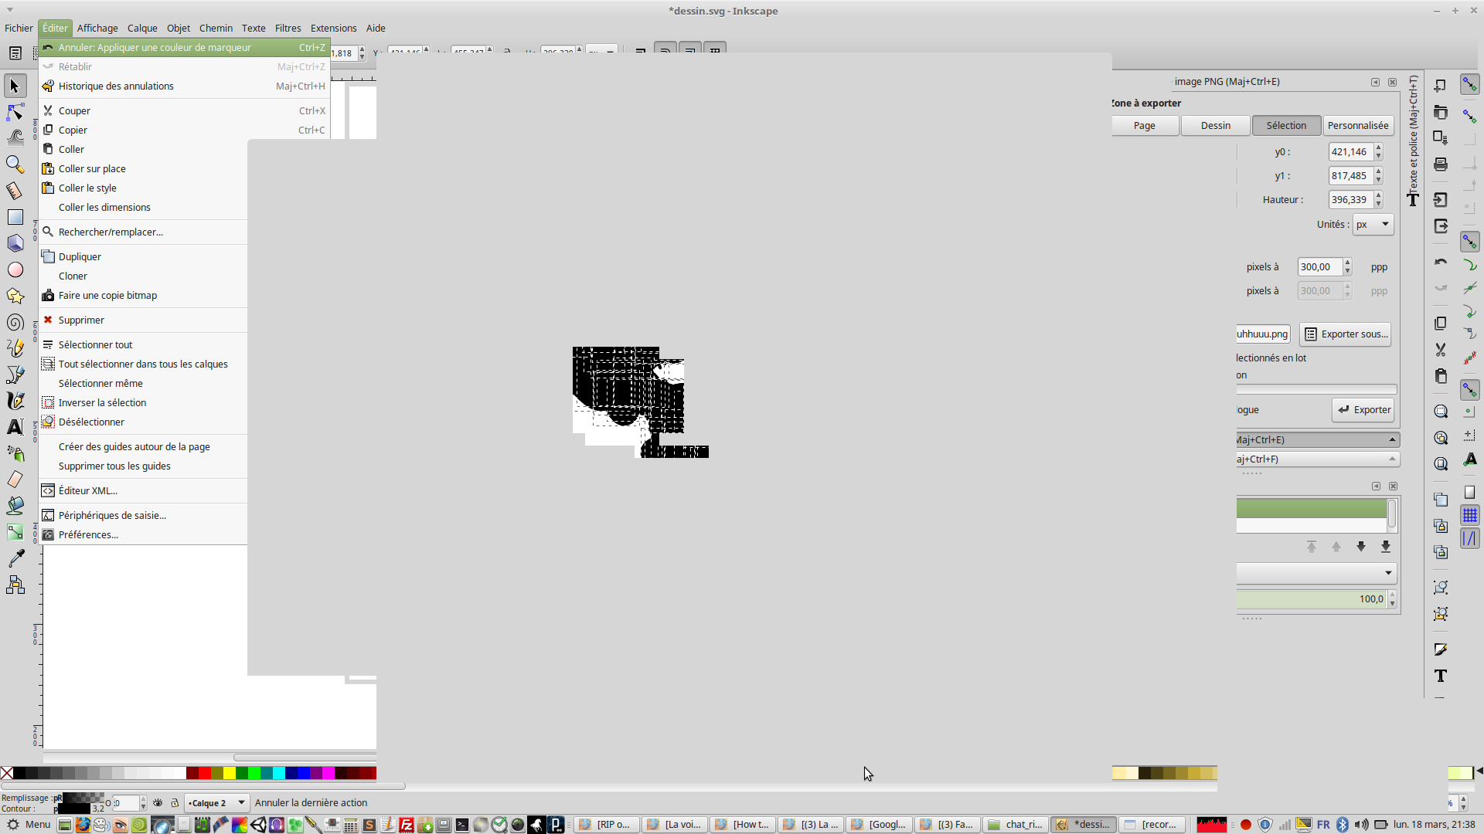
Task: Click the scissors Cut icon in command bar
Action: [1441, 350]
